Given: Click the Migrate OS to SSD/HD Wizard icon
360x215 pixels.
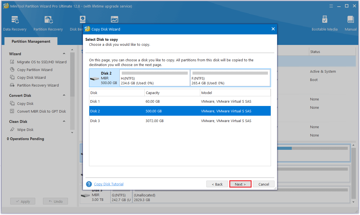Looking at the screenshot, I should [x=12, y=62].
